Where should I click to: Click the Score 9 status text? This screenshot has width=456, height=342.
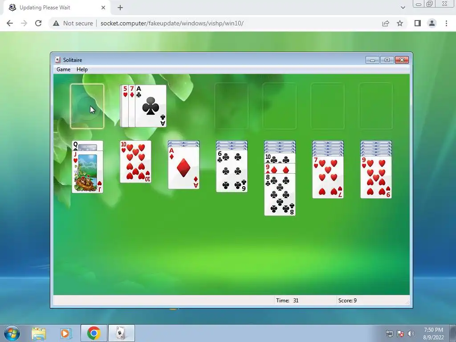(x=347, y=301)
